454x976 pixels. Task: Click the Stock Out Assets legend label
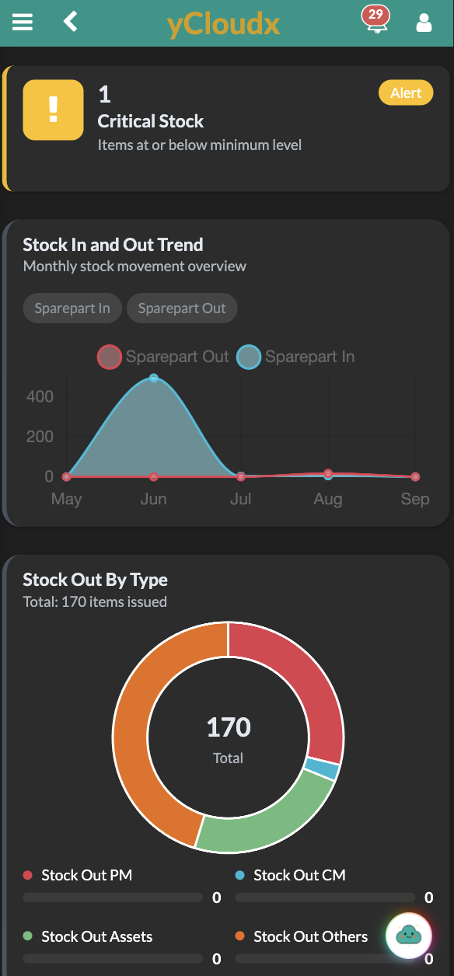(x=97, y=936)
